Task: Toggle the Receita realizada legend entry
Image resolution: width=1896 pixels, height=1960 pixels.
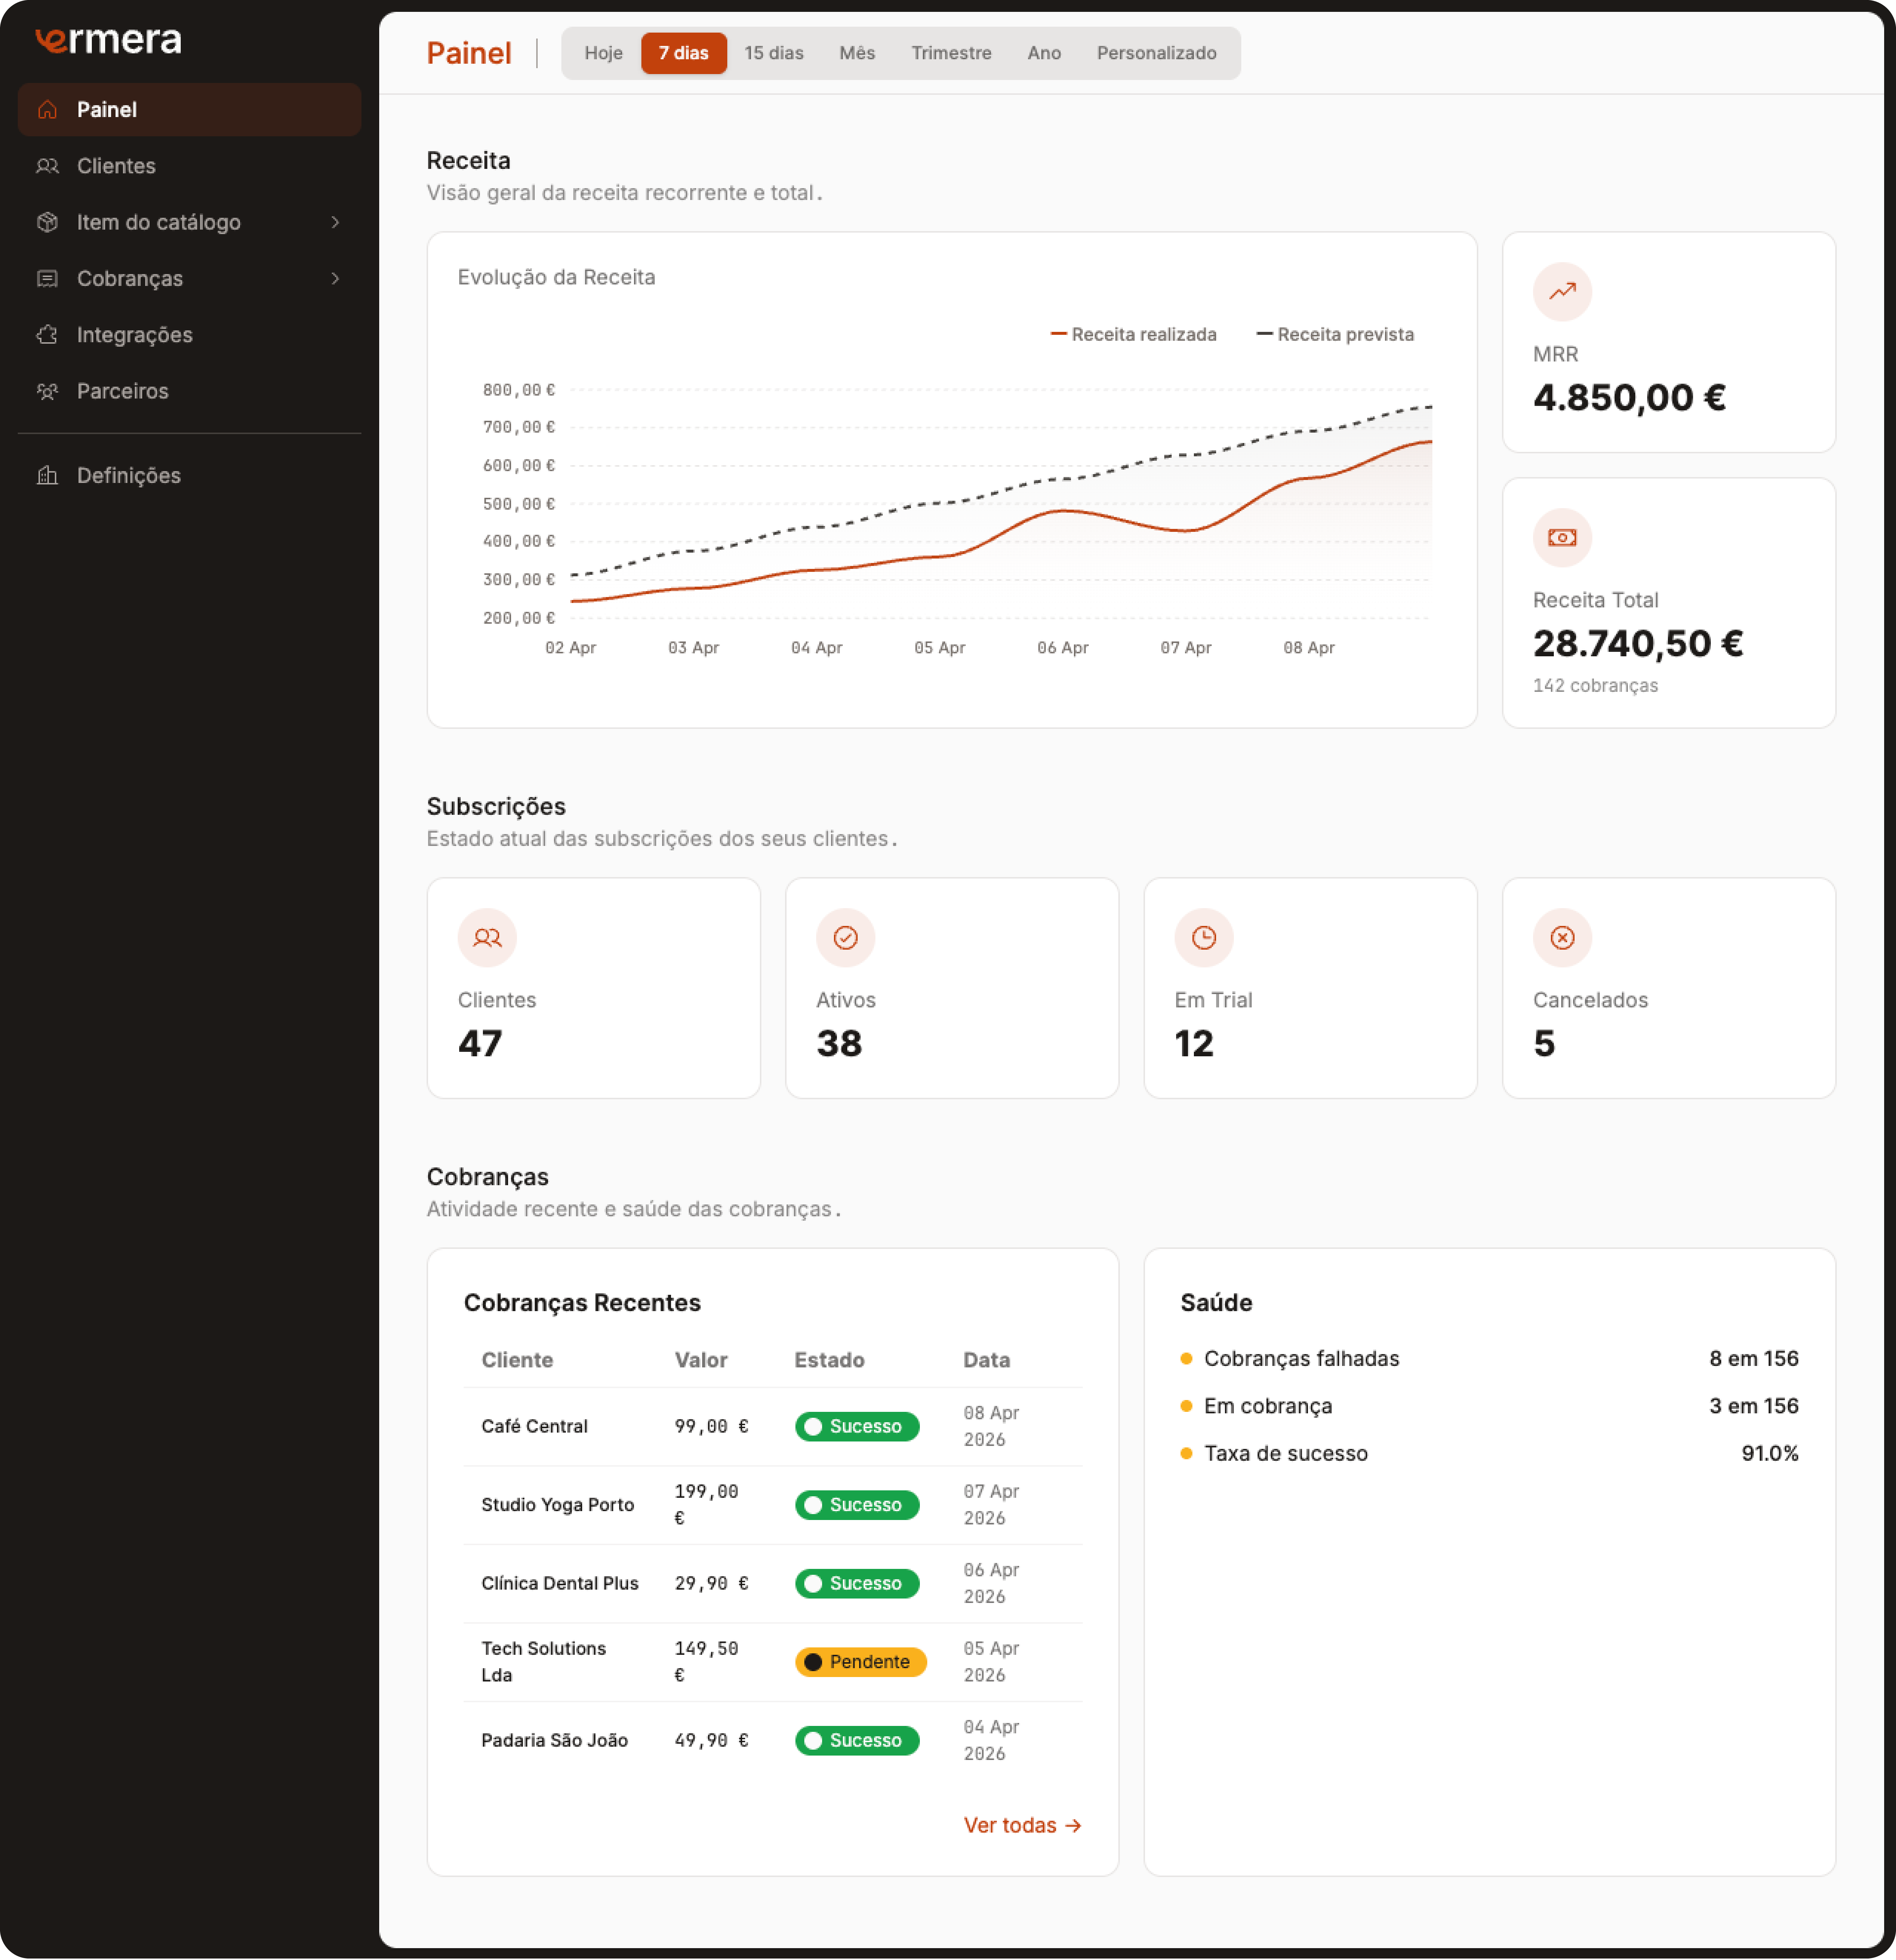Action: click(x=1134, y=334)
